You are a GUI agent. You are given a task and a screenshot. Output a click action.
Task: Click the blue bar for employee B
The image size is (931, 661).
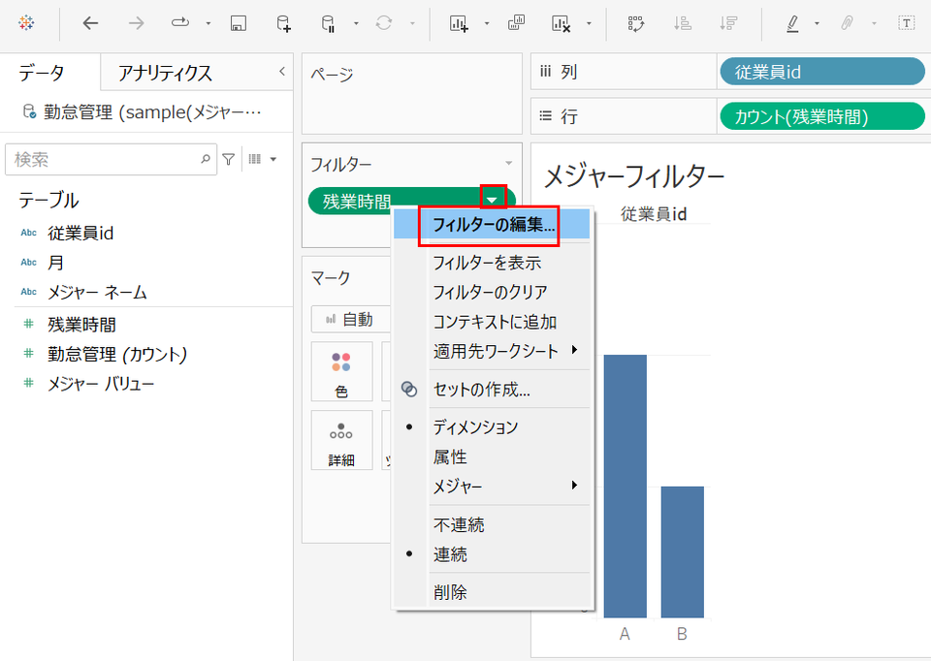(x=682, y=551)
